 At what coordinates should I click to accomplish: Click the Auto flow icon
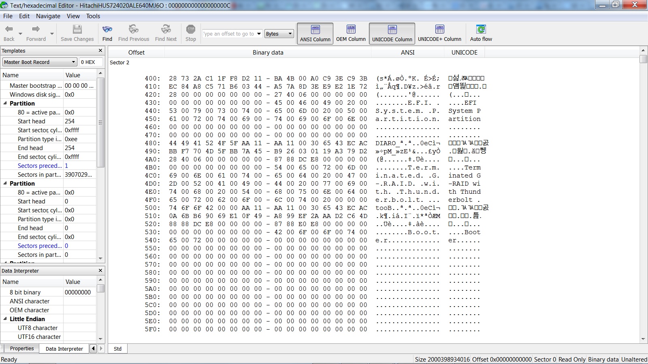coord(481,29)
